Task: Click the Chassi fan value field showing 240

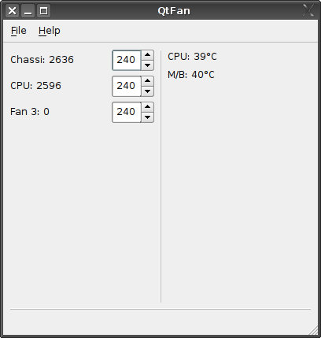Action: [x=127, y=60]
